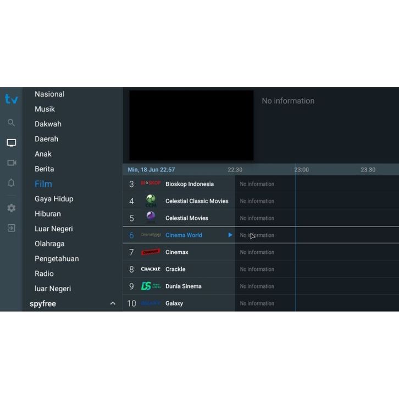The height and width of the screenshot is (399, 399).
Task: Select Celestial Classic Movies channel
Action: 196,201
